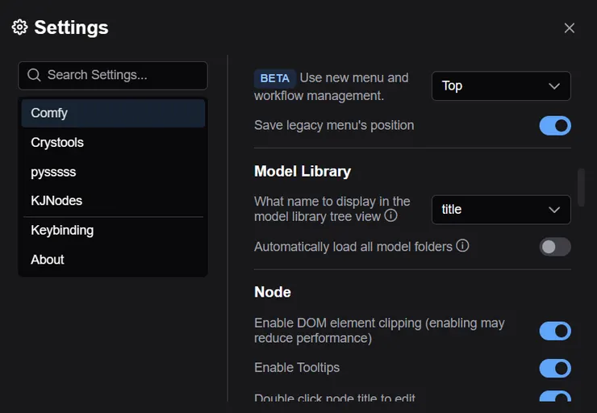Toggle Save legacy menu's position switch
This screenshot has height=413, width=597.
pos(554,125)
